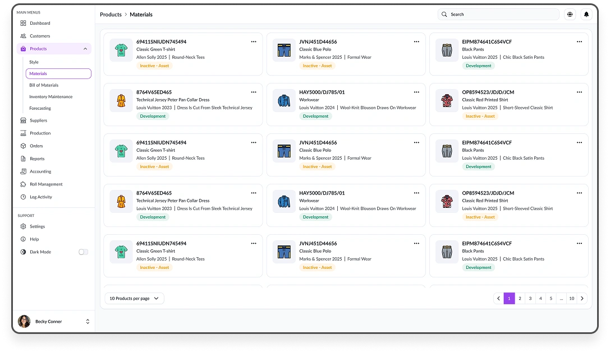Enable the Dark Mode toggle
This screenshot has width=610, height=353.
(x=83, y=252)
